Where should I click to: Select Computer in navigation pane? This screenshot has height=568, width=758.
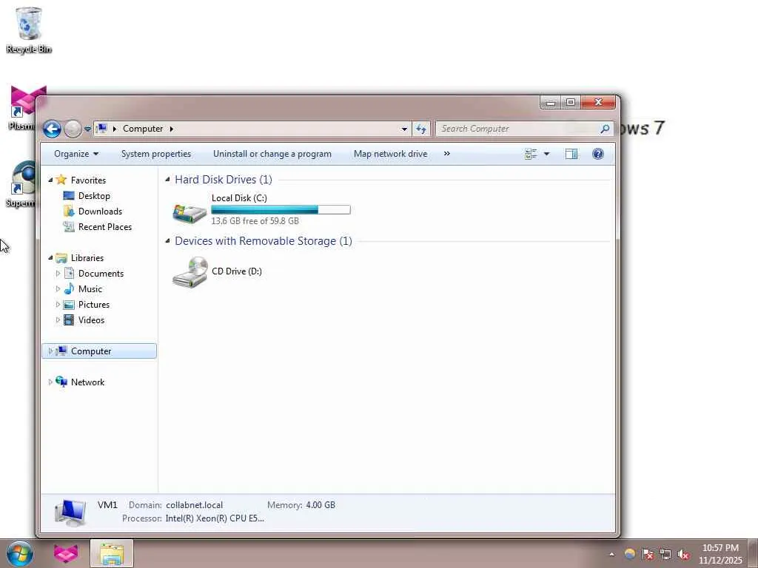point(99,351)
